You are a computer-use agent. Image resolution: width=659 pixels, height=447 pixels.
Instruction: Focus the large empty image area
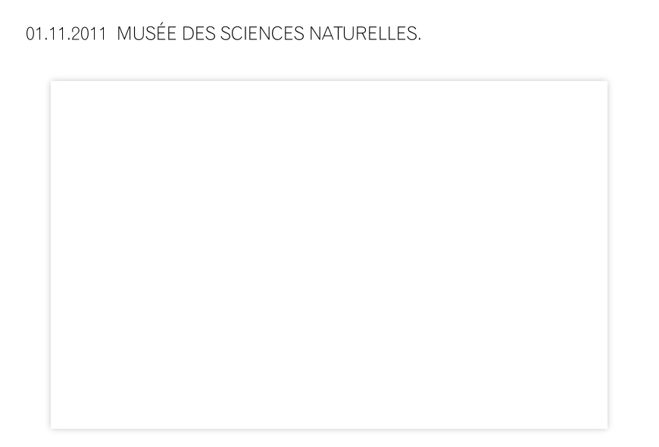329,255
